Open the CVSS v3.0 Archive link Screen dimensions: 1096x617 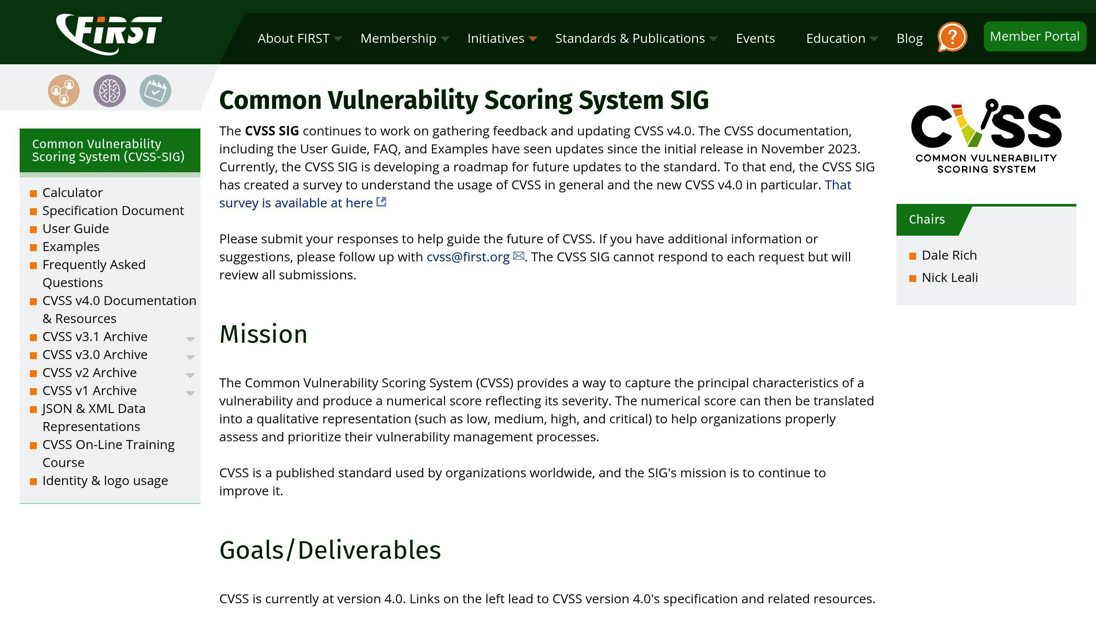(95, 355)
